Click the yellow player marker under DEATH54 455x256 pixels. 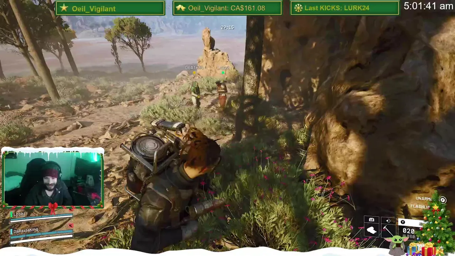tap(194, 73)
